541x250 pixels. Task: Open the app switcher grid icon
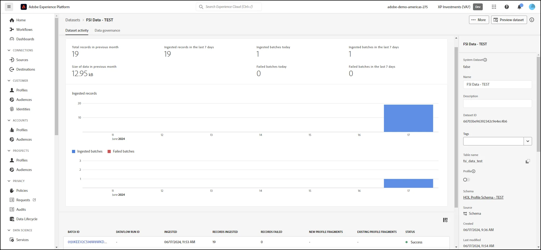point(494,7)
